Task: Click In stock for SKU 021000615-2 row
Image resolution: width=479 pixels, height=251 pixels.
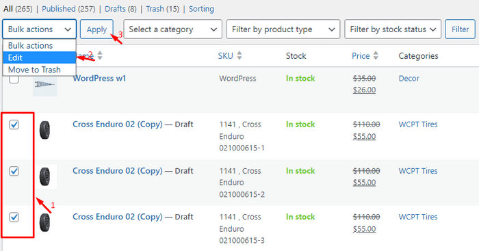Action: pyautogui.click(x=300, y=171)
